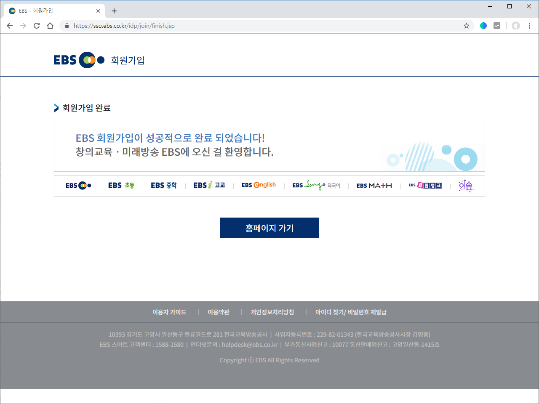
Task: Click the Copyright EBS All Rights Reserved text
Action: 269,360
